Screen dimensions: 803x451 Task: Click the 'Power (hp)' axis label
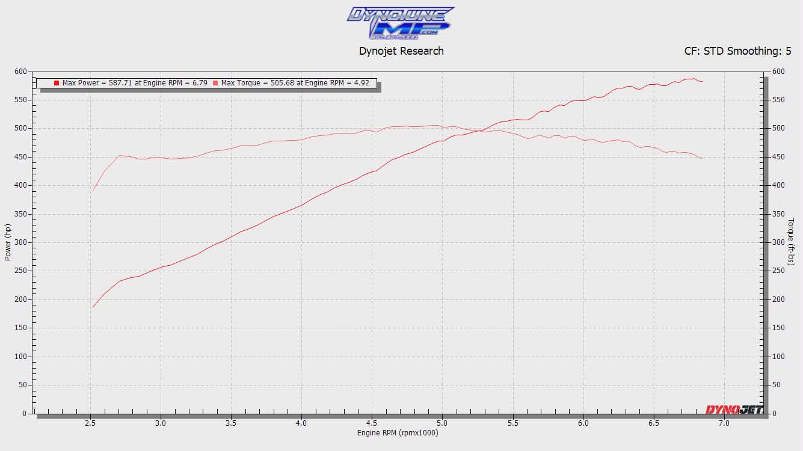8,242
